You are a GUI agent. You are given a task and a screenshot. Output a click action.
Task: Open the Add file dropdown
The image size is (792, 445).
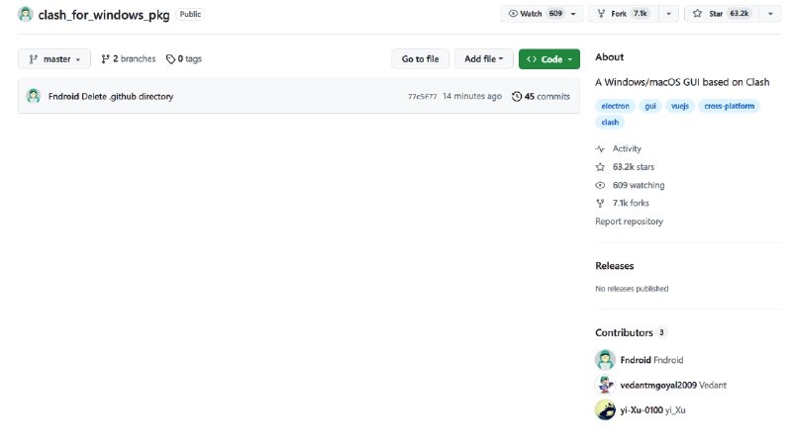484,59
